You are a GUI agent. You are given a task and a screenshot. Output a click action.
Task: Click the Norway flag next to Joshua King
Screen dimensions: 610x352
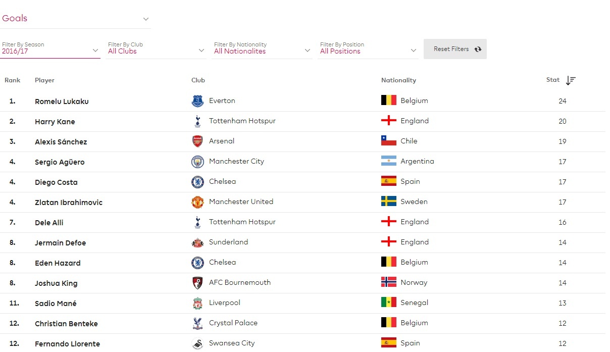388,281
